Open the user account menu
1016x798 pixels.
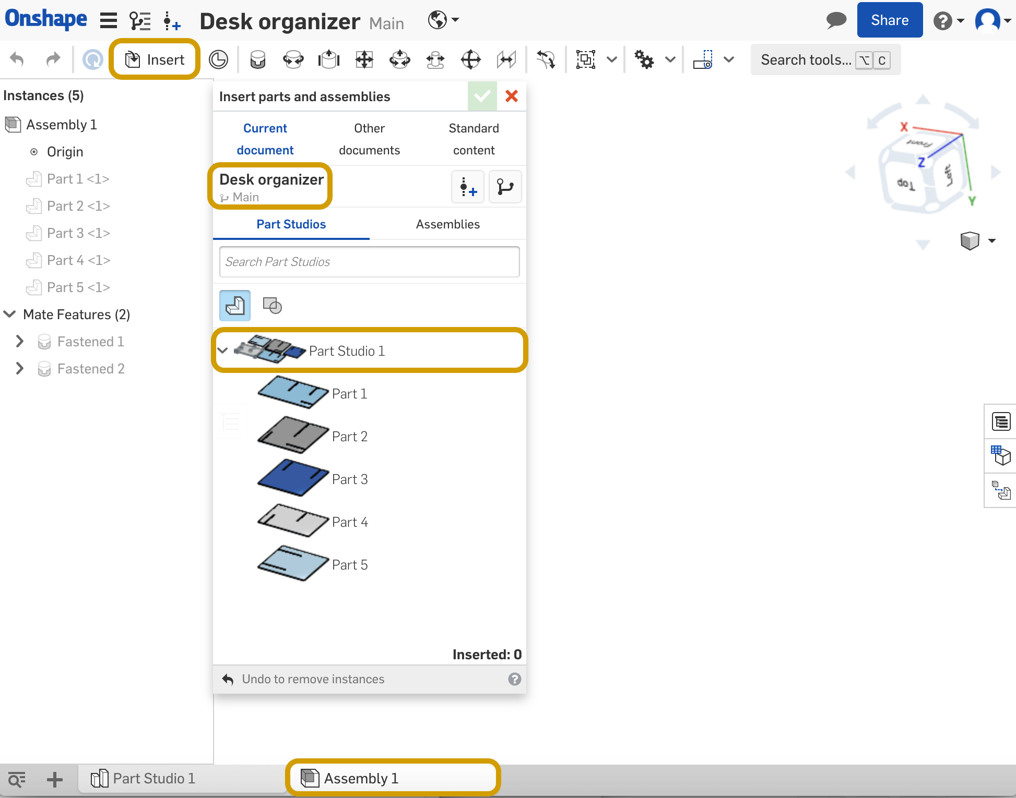tap(993, 20)
